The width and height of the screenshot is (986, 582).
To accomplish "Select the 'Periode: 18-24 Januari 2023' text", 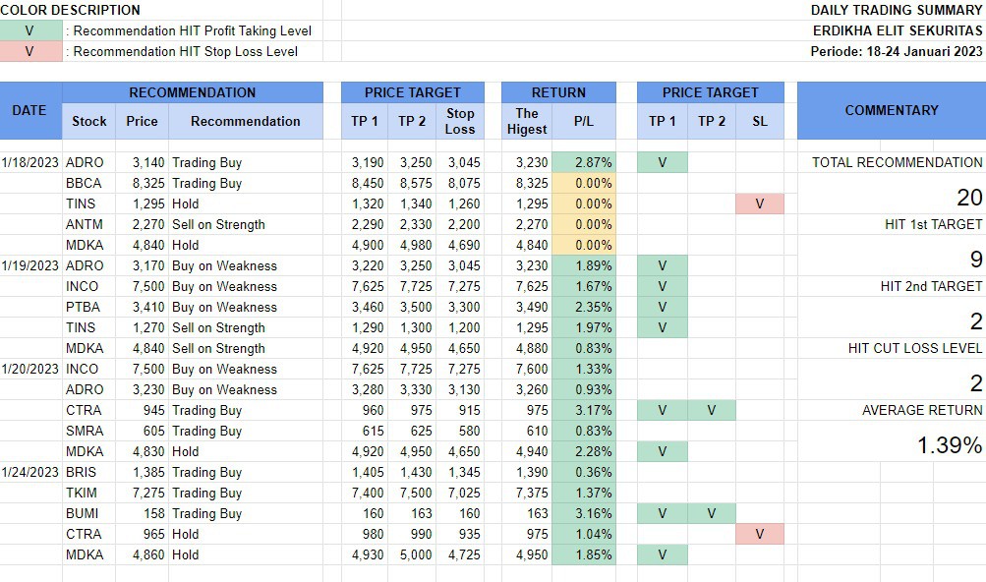I will point(896,51).
